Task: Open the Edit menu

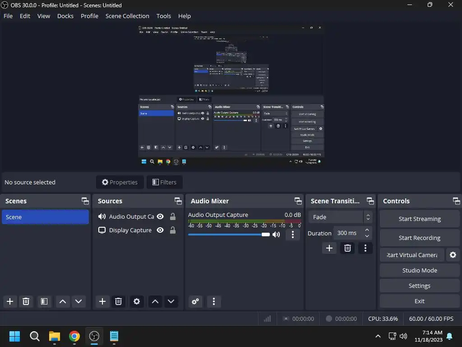Action: click(x=25, y=16)
